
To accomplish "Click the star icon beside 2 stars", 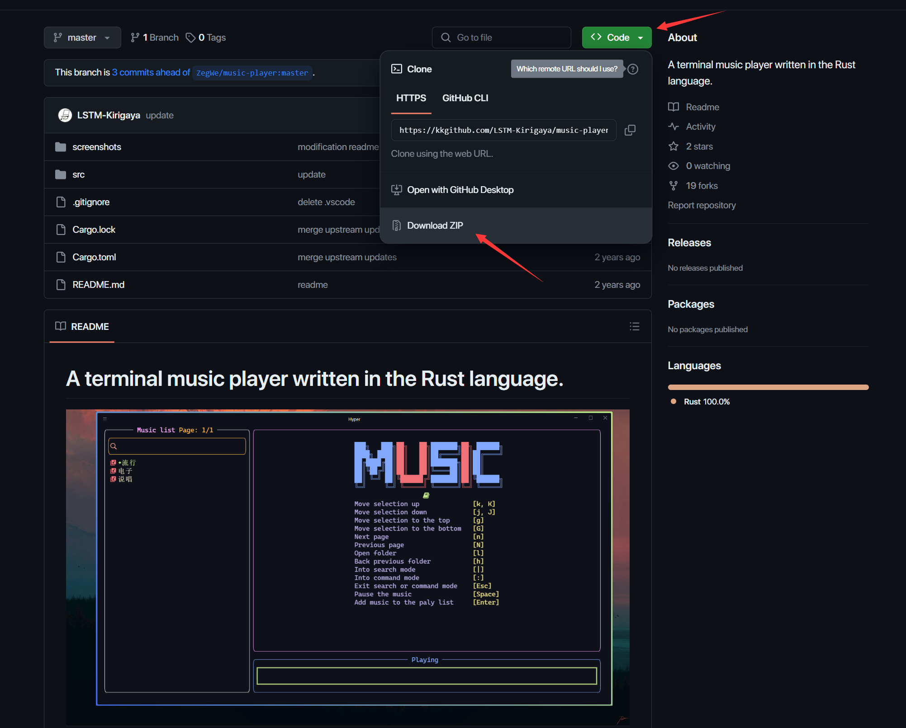I will tap(674, 146).
